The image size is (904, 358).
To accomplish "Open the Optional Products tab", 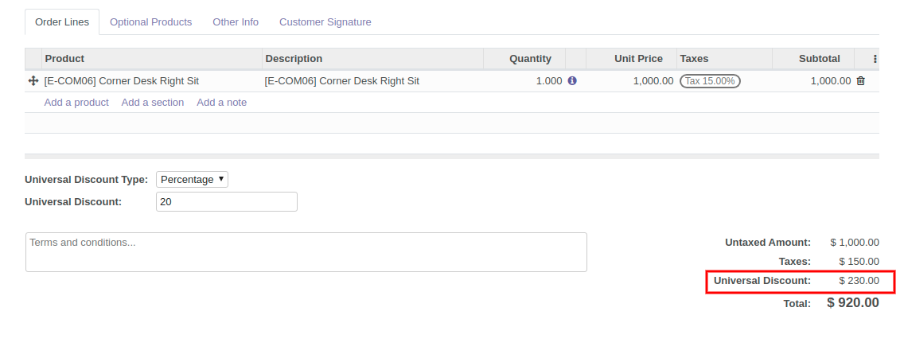I will point(151,22).
